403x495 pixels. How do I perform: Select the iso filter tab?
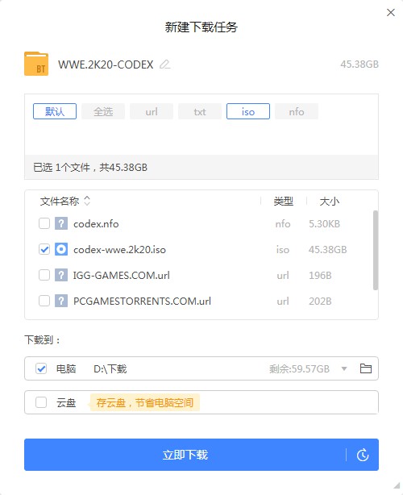tap(248, 111)
